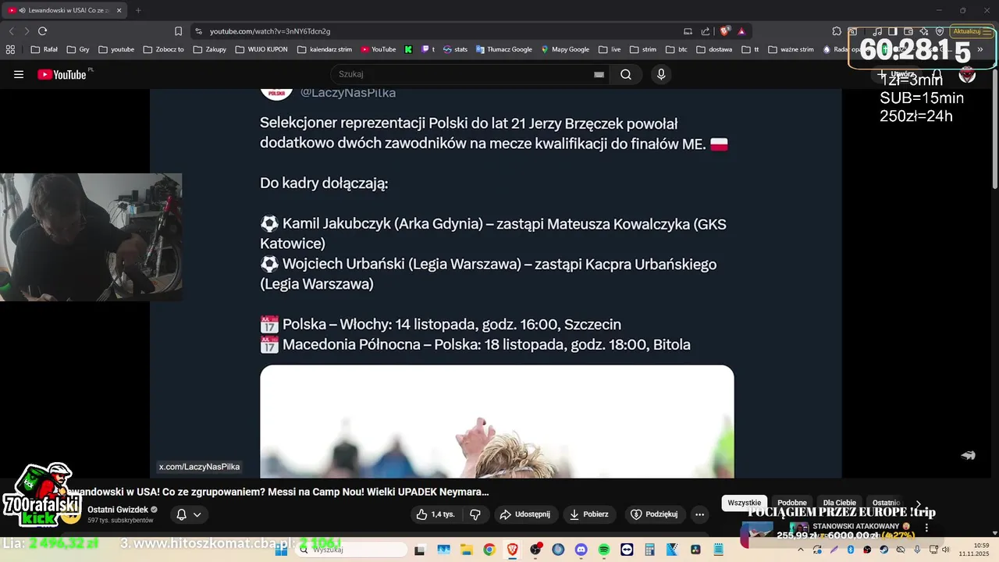Open kalendarz strim bookmarks folder
The width and height of the screenshot is (999, 562).
tap(325, 49)
